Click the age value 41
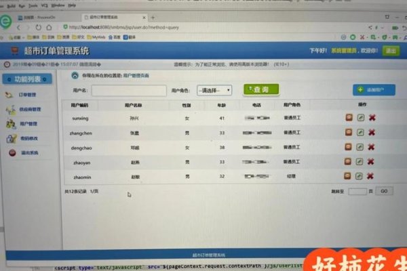 [x=222, y=119]
